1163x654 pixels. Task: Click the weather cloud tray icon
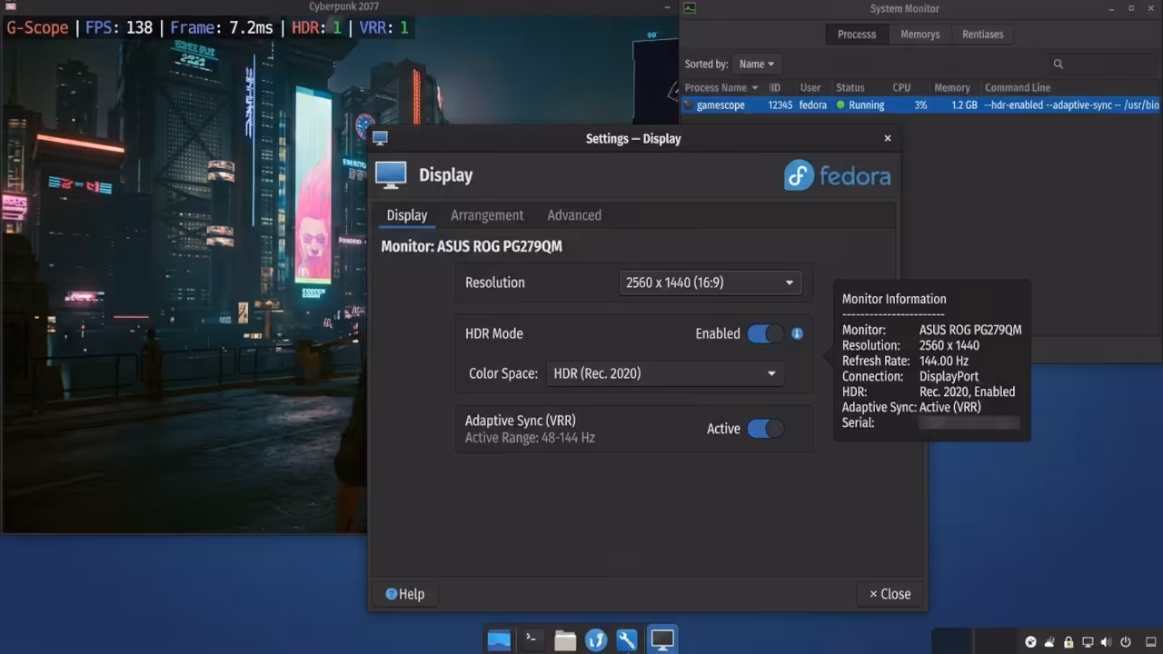point(1049,642)
